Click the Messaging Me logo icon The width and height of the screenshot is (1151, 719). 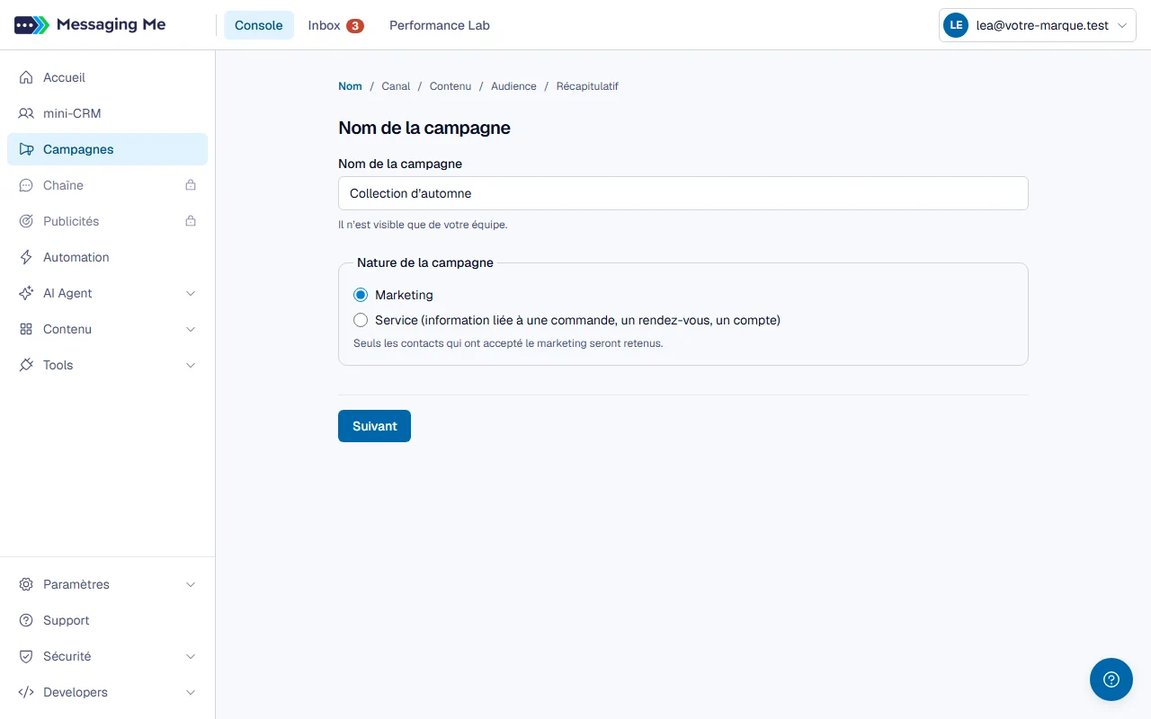tap(31, 25)
